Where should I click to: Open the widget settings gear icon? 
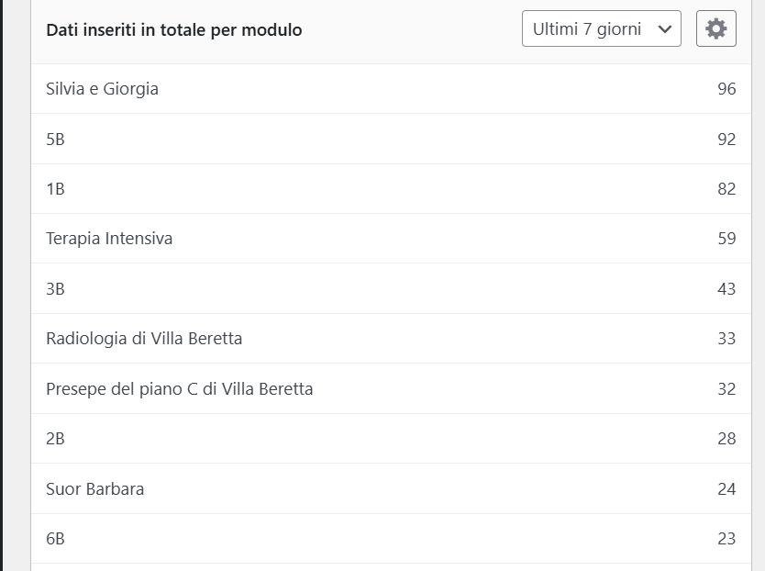715,28
